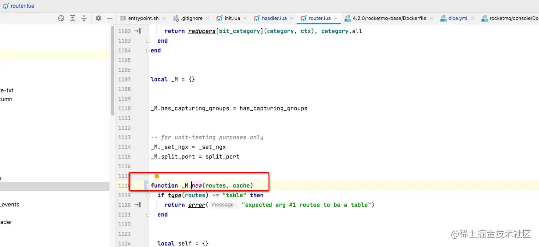Screen dimensions: 539x247
Task: Click the Collapse All icon in project toolbar
Action: click(x=84, y=18)
